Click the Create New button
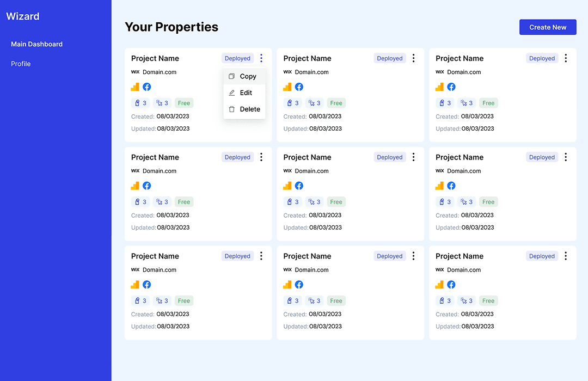The height and width of the screenshot is (381, 588). [x=548, y=27]
